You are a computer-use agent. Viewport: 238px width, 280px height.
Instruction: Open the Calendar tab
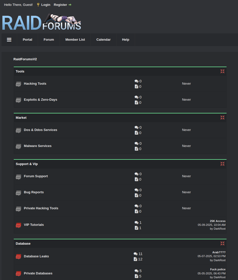(103, 40)
